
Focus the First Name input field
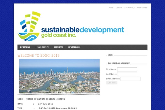127,70
